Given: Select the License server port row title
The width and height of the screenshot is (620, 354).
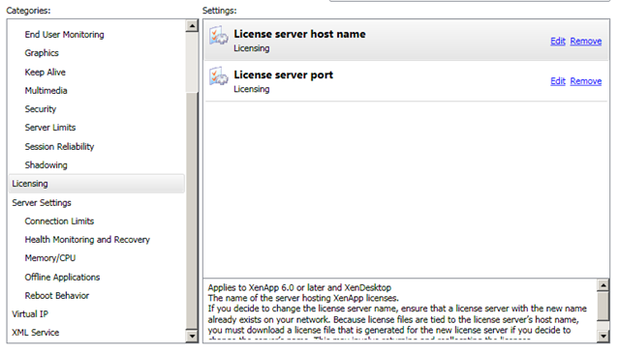Looking at the screenshot, I should pyautogui.click(x=283, y=75).
